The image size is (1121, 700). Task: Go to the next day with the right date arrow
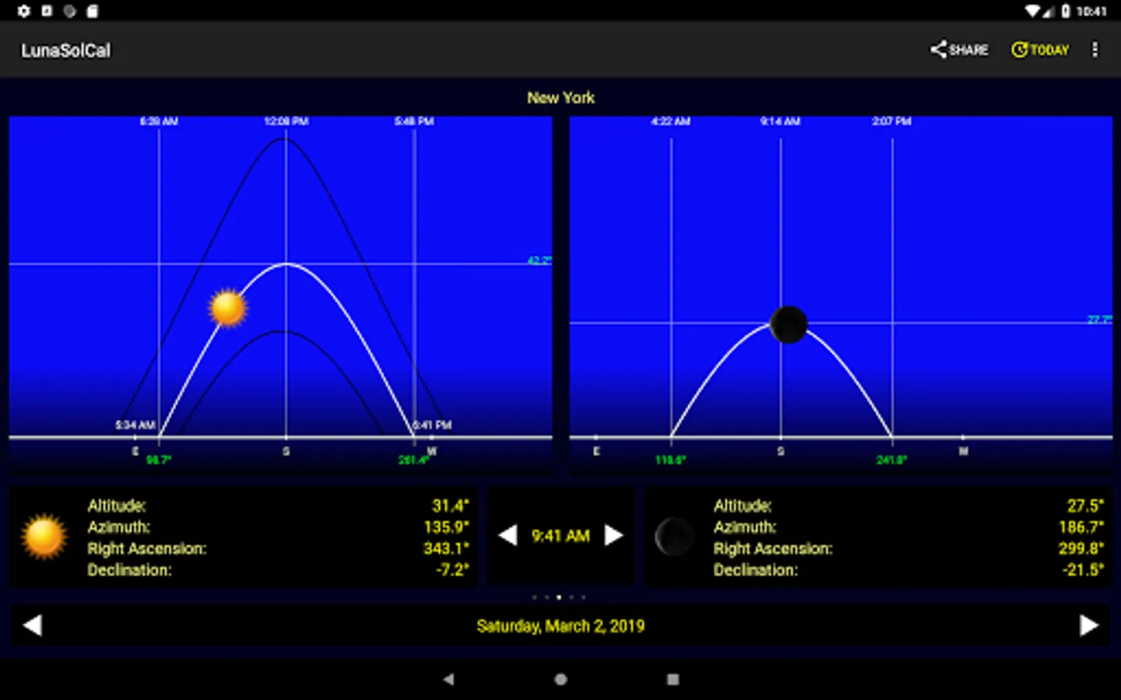[1089, 625]
